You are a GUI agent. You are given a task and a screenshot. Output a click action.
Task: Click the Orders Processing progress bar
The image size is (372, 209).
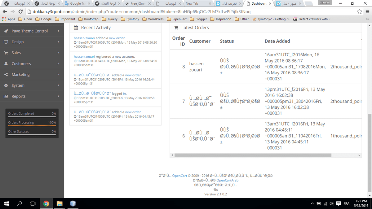pyautogui.click(x=32, y=126)
